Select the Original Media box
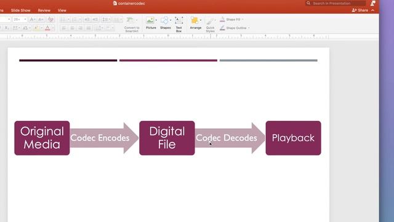 point(42,138)
